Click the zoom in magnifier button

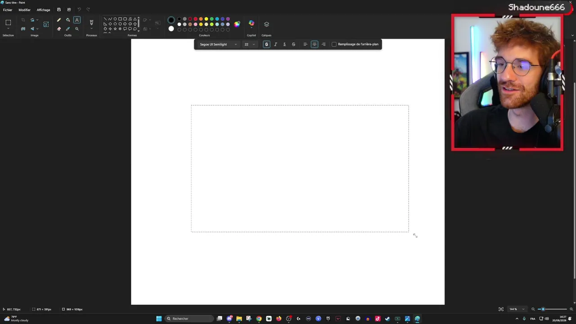571,309
